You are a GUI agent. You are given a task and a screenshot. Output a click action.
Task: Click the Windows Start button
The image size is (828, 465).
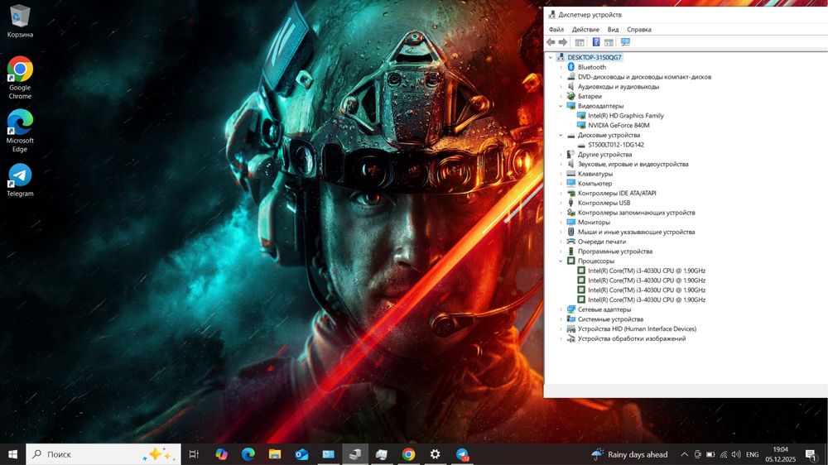12,454
